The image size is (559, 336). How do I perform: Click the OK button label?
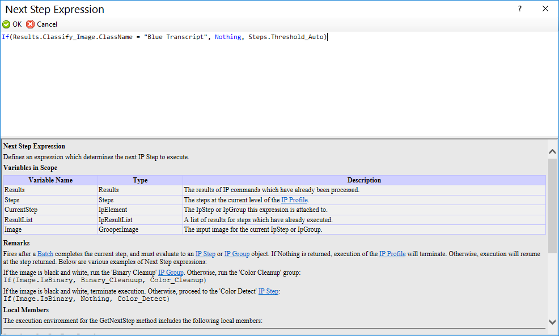tap(17, 24)
